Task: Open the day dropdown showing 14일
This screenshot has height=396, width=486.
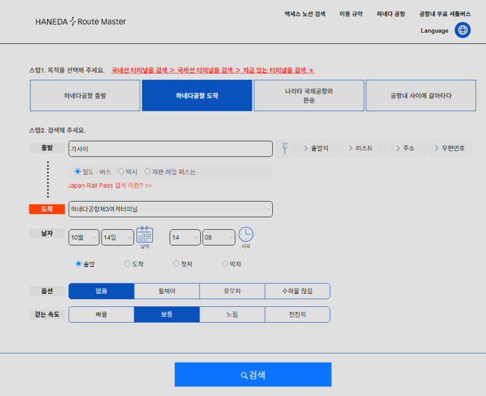Action: [x=118, y=238]
